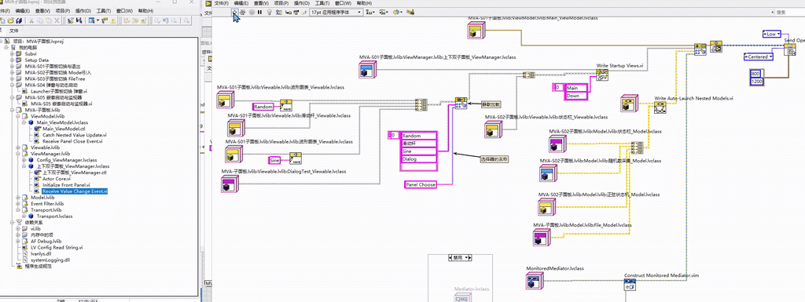Open the 17pt application font dropdown
805x302 pixels.
[x=336, y=13]
